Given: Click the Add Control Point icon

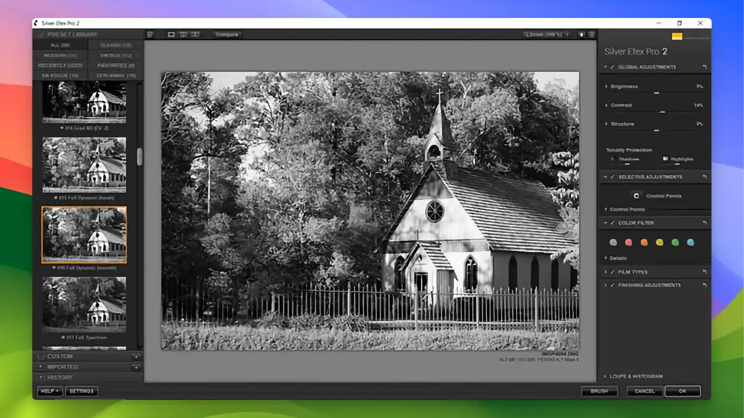Looking at the screenshot, I should click(636, 196).
